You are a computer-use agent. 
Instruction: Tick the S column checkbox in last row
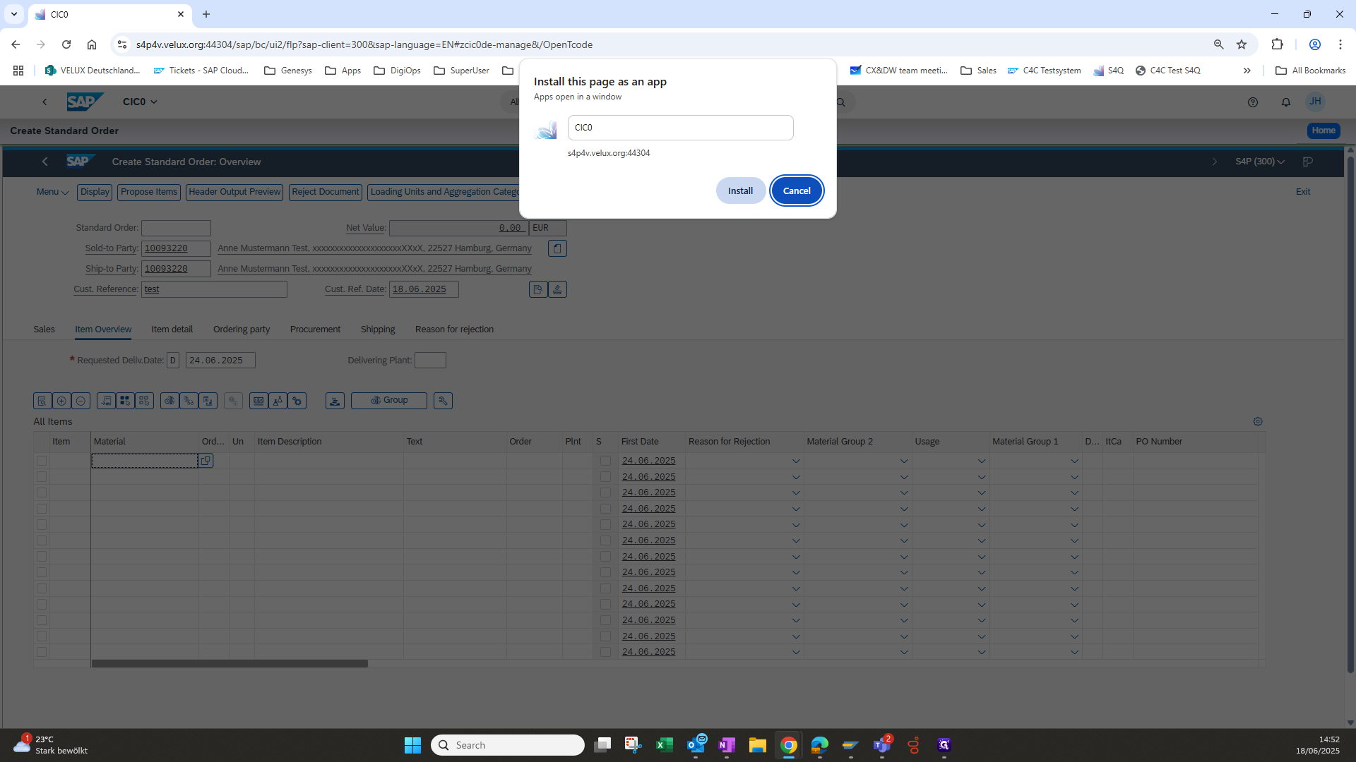(605, 652)
